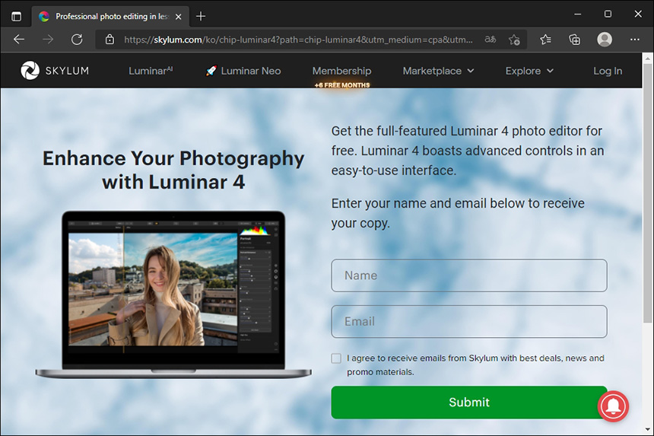Click the Skylum logo icon

pyautogui.click(x=30, y=71)
